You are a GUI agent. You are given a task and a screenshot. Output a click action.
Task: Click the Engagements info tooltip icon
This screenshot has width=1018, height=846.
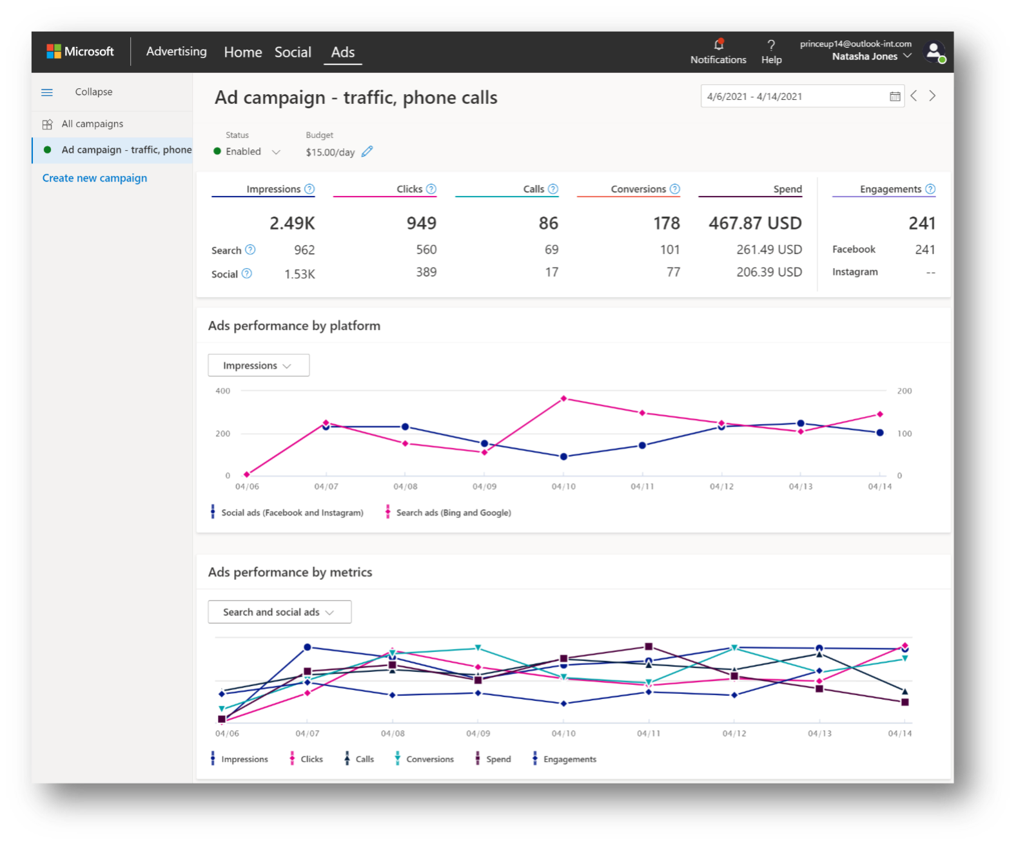pyautogui.click(x=930, y=189)
